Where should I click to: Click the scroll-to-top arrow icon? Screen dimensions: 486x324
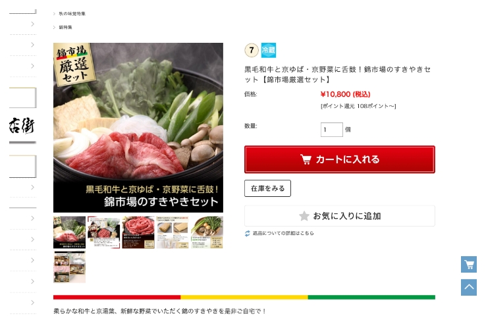click(469, 287)
